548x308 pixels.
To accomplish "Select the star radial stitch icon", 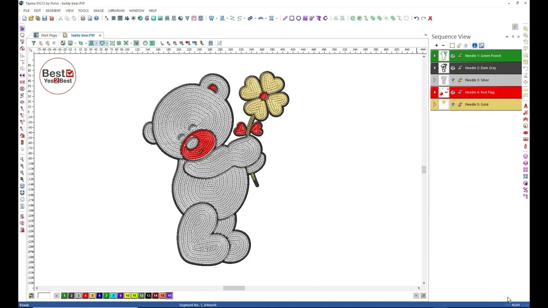I will [x=133, y=18].
